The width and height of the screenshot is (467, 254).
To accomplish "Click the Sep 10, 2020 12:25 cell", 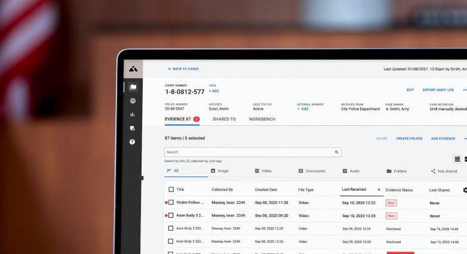I will [x=358, y=203].
